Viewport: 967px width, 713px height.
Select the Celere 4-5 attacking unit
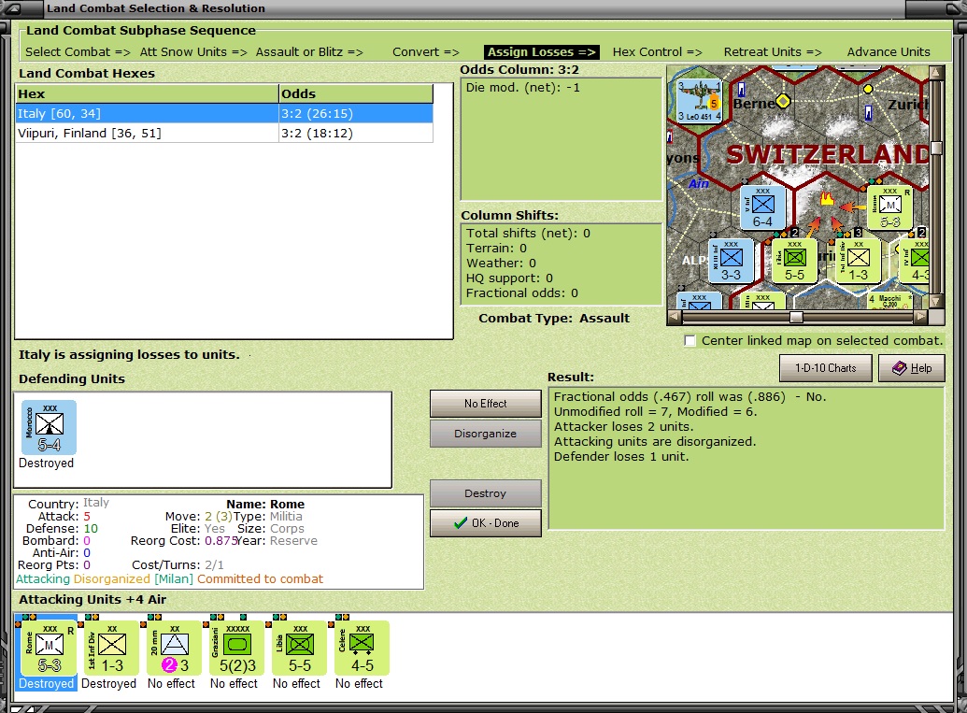pyautogui.click(x=362, y=648)
